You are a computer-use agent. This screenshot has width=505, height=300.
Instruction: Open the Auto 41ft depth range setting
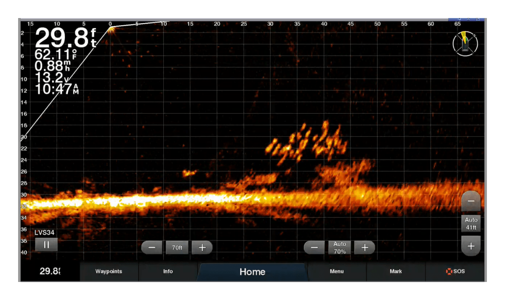point(471,224)
